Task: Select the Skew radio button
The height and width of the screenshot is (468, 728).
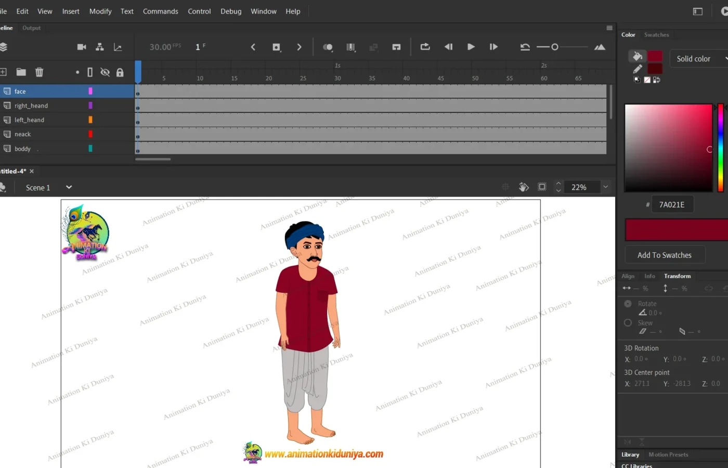Action: (628, 323)
